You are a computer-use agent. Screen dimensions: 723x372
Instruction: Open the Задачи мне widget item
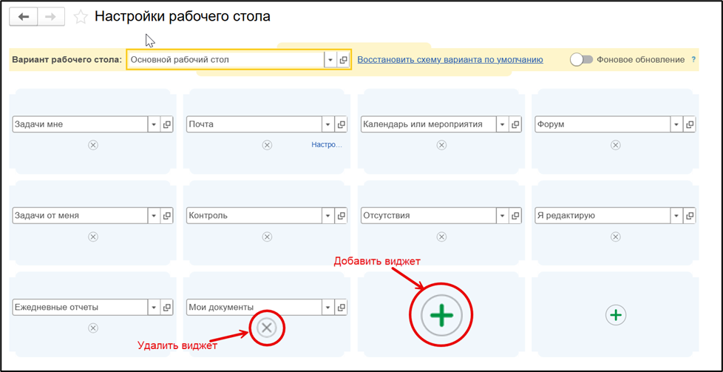(x=166, y=124)
